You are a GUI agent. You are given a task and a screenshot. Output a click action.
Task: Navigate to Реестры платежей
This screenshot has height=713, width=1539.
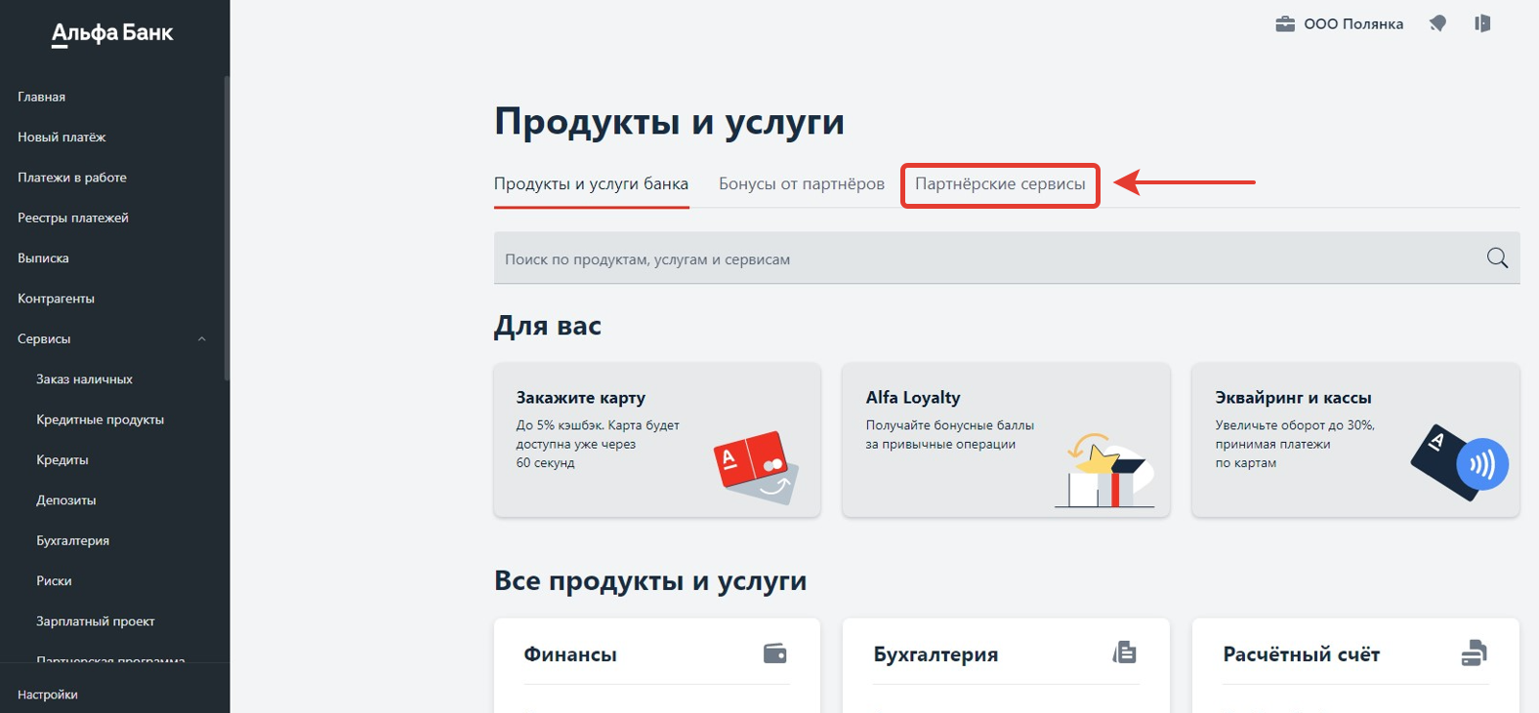pos(73,218)
